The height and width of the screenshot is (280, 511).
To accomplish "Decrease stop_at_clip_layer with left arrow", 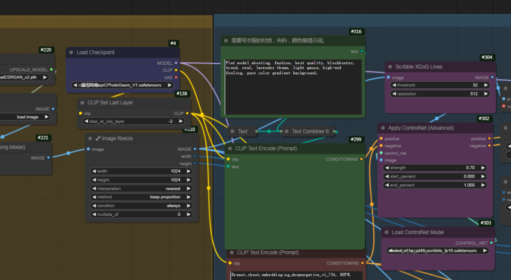I will 86,121.
